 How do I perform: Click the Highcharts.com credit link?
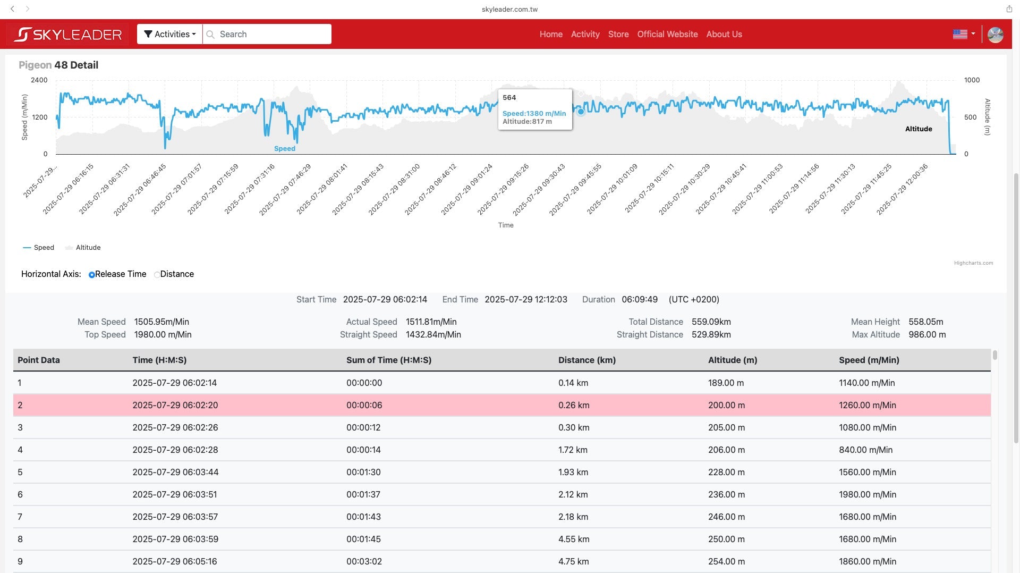[973, 263]
